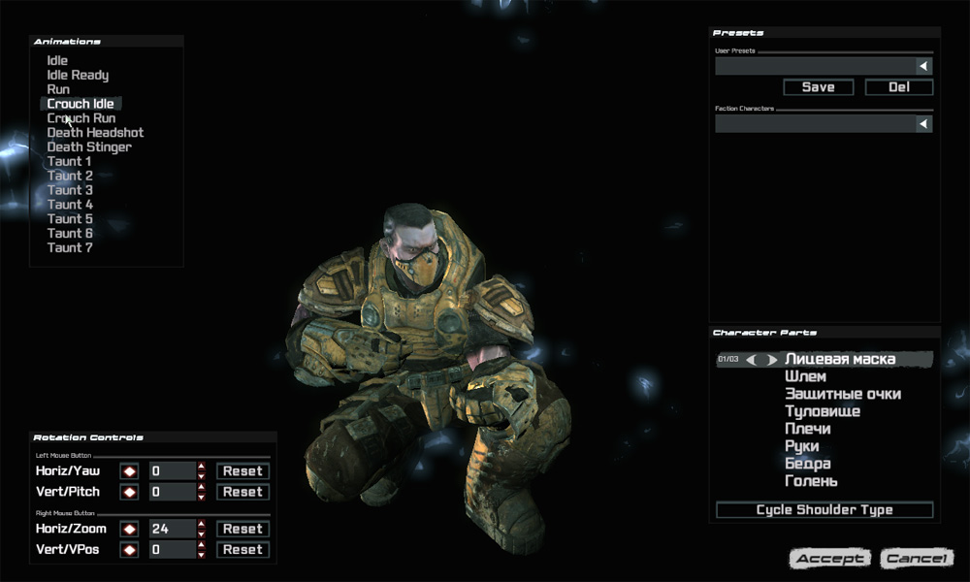Screen dimensions: 970x582
Task: Select the Голень character part
Action: pyautogui.click(x=811, y=480)
